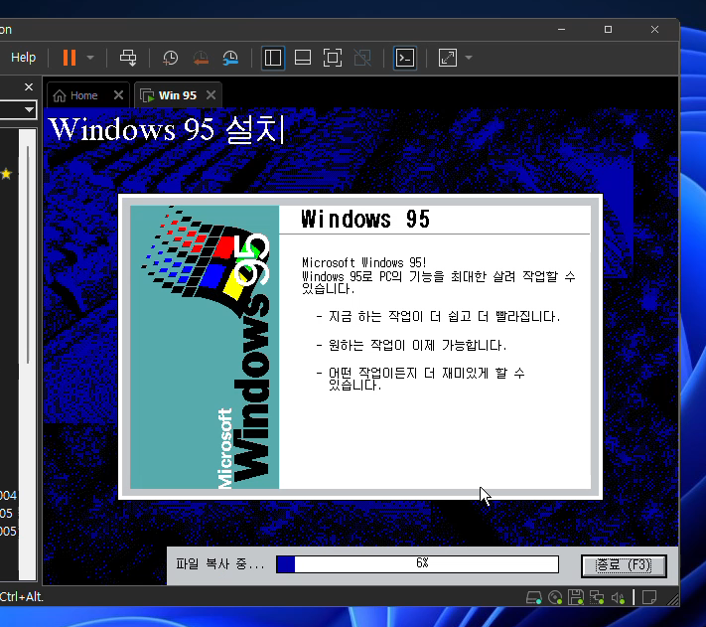Enter full screen mode
Viewport: 706px width, 627px height.
click(x=333, y=58)
